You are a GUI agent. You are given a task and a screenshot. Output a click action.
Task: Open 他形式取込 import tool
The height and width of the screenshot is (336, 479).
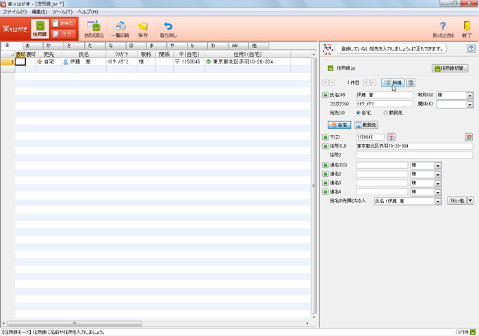[94, 27]
